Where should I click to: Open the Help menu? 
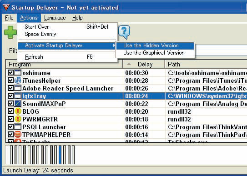click(x=77, y=18)
